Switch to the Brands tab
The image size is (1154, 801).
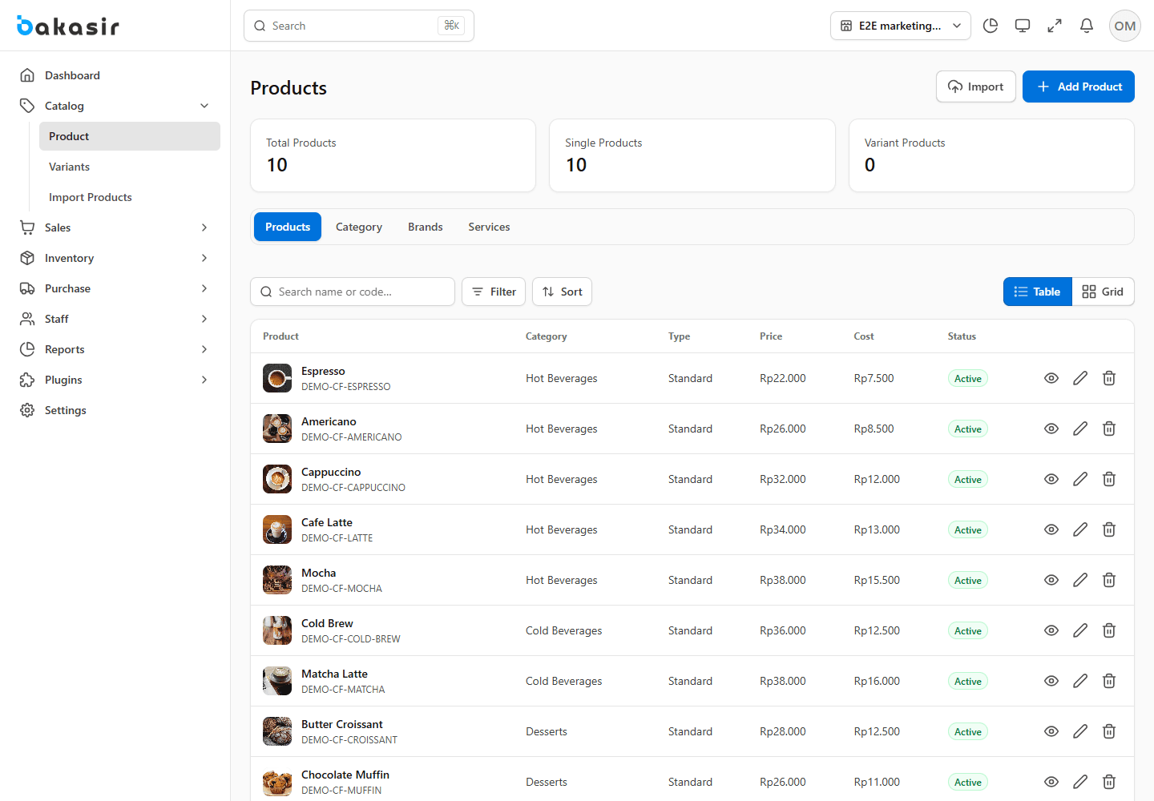click(426, 227)
